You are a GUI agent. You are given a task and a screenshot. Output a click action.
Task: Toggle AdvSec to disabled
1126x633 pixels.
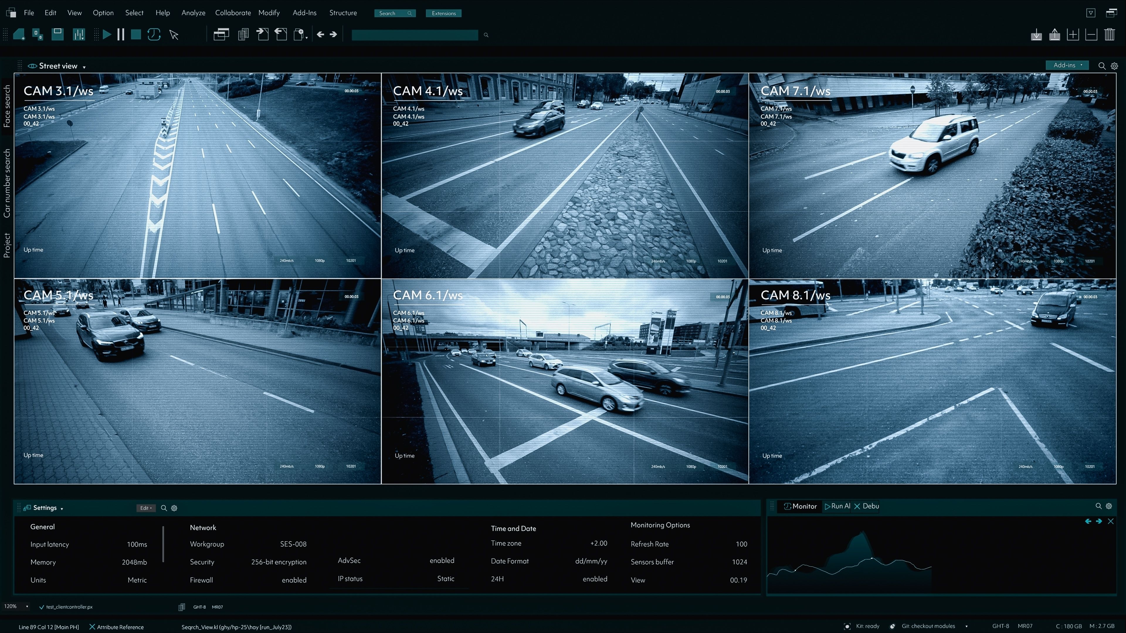pos(442,561)
